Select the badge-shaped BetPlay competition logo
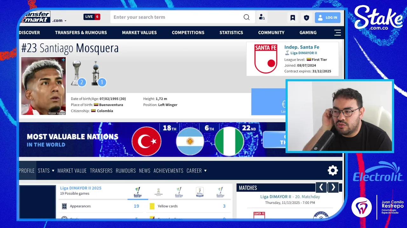This screenshot has height=228, width=407. pos(200,192)
